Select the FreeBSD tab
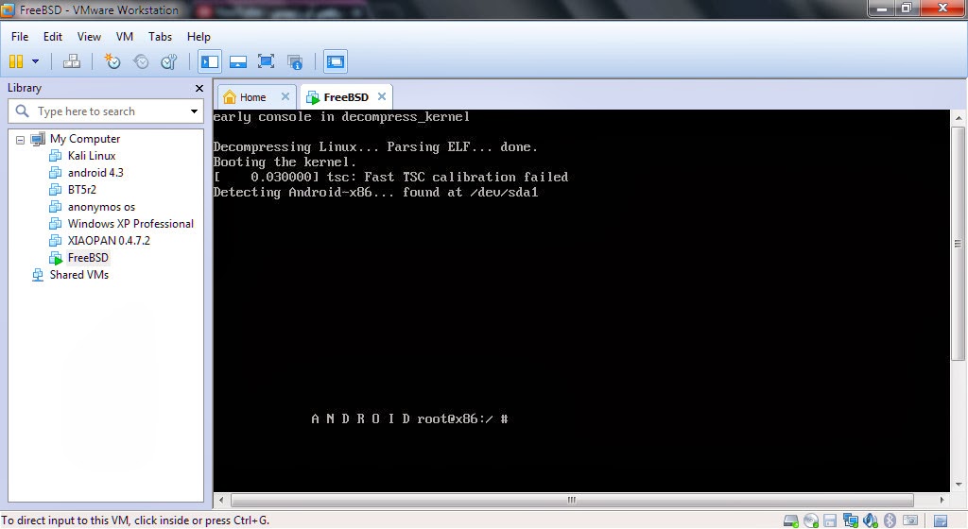This screenshot has width=968, height=529. pos(345,96)
